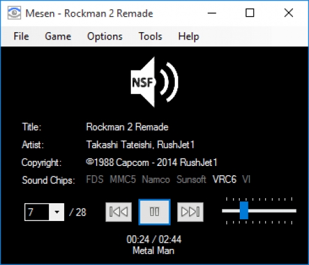Skip to next track
This screenshot has width=309, height=265.
point(190,212)
